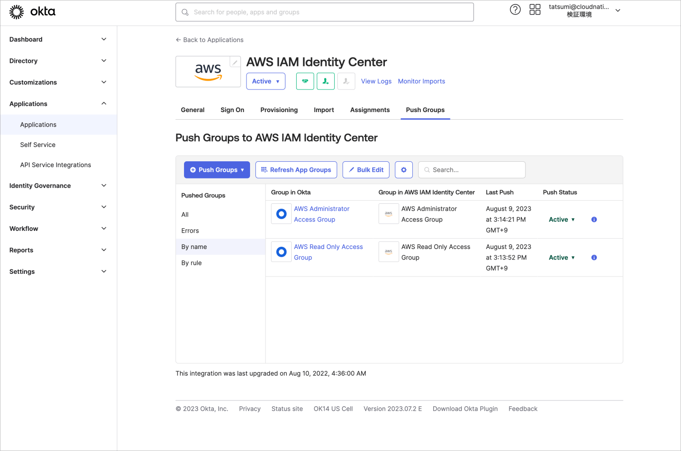Click the grayed provisioning-from-app user icon
The image size is (681, 451).
click(346, 81)
